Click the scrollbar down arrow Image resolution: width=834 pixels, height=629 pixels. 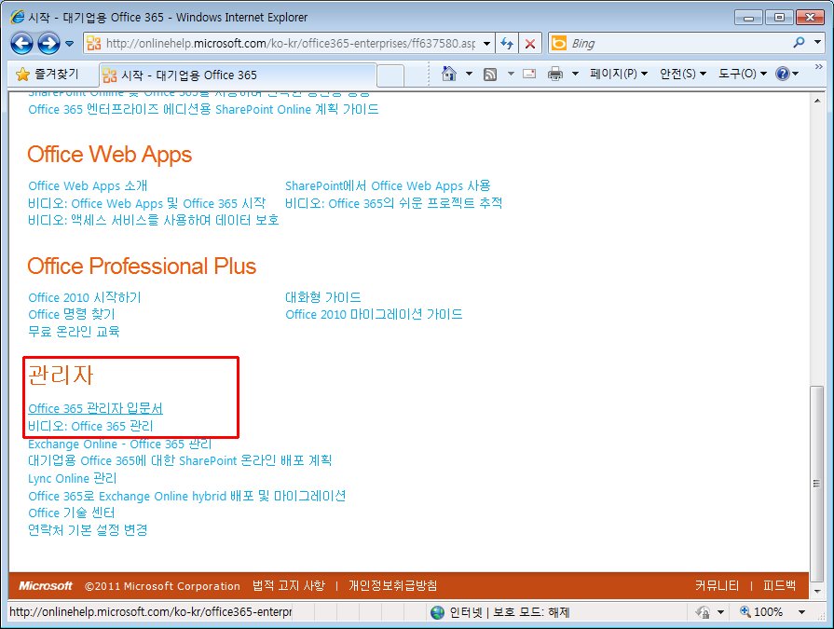coord(817,591)
